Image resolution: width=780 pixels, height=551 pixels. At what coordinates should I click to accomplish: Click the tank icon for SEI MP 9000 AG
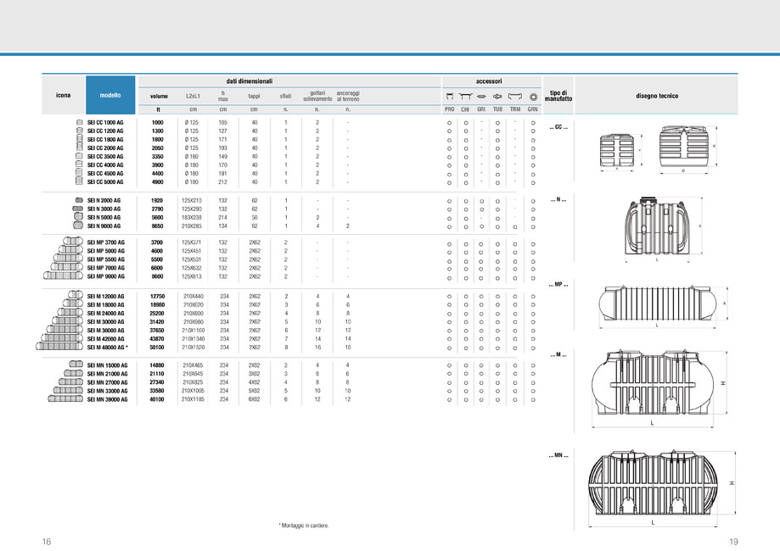point(63,276)
